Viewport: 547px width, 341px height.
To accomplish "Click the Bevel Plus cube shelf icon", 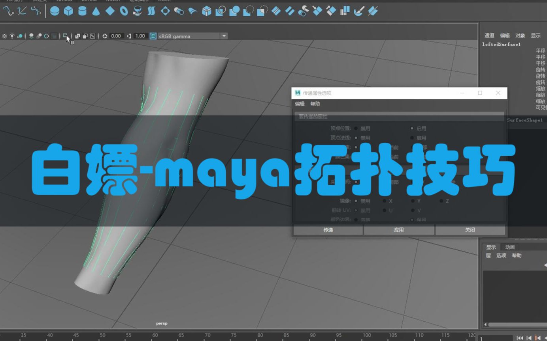I will coord(207,11).
